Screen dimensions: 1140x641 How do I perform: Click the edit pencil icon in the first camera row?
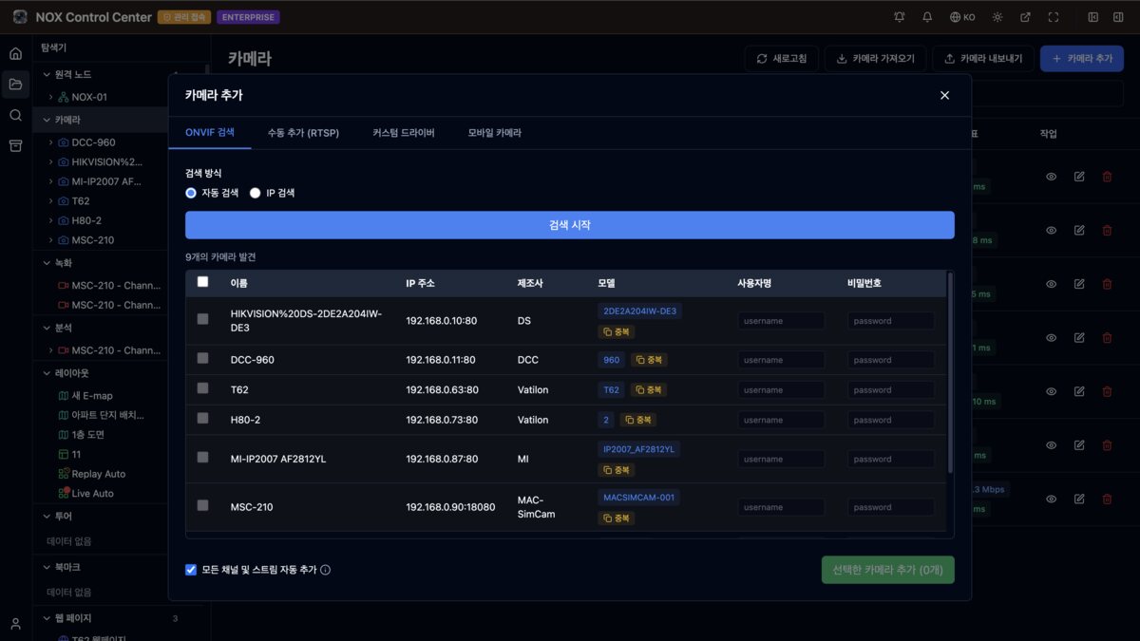pyautogui.click(x=1079, y=177)
